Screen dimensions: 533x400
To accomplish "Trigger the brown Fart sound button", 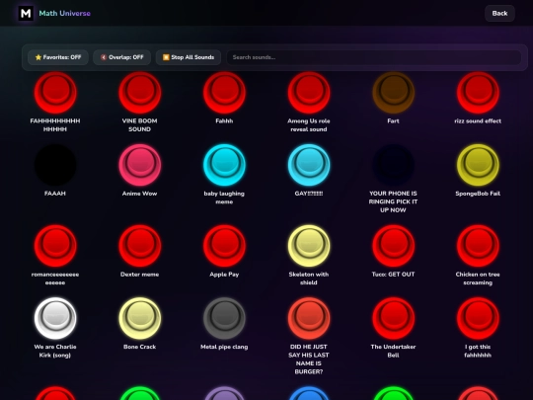I will pos(393,93).
